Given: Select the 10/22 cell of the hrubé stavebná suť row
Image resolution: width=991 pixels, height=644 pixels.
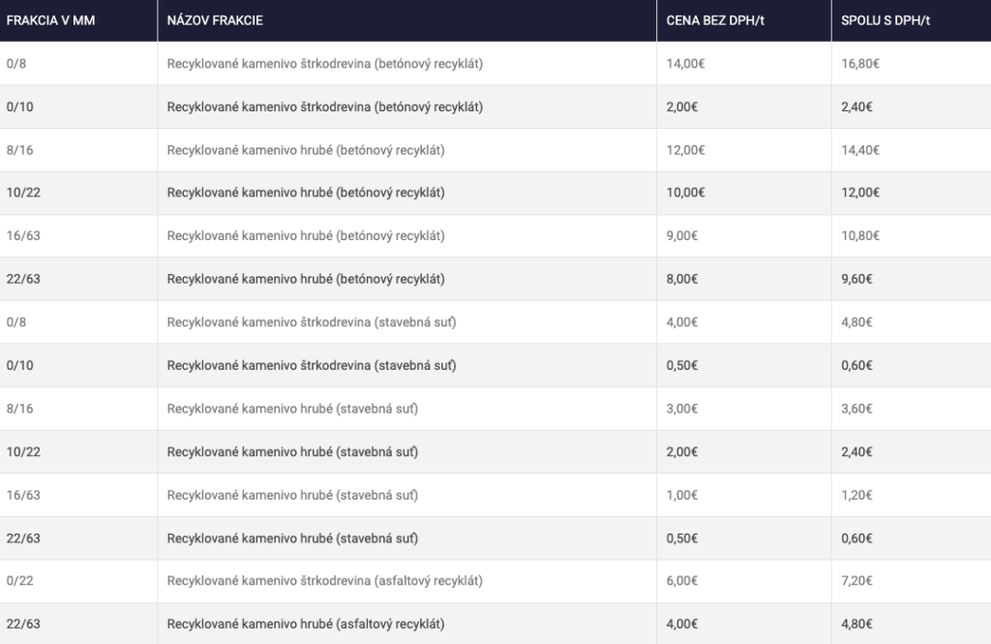Looking at the screenshot, I should (x=78, y=451).
